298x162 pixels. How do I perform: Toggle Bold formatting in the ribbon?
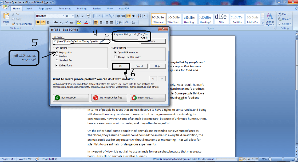(38, 22)
